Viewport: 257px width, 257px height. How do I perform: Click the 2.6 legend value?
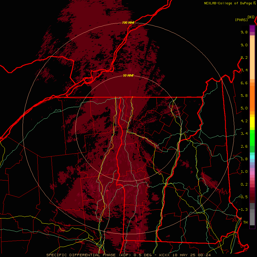[244, 146]
